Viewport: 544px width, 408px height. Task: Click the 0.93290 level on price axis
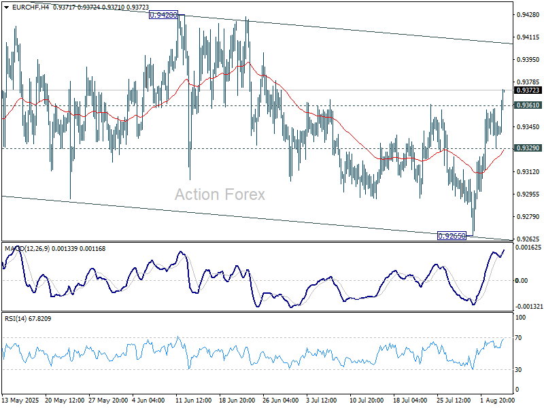click(x=528, y=148)
